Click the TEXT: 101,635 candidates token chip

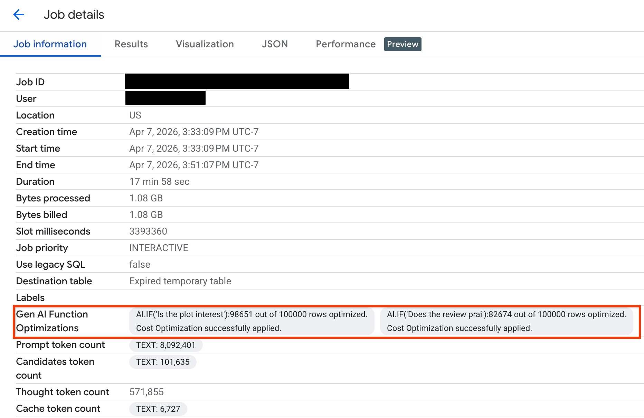(163, 362)
